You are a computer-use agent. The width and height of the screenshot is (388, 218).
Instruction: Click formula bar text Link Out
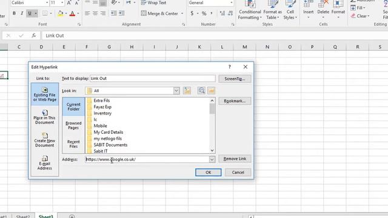(x=55, y=36)
